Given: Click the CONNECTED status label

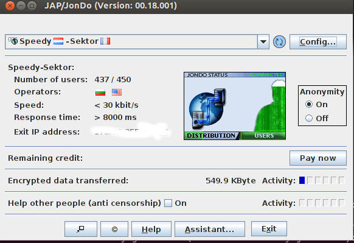Looking at the screenshot, I should 267,75.
